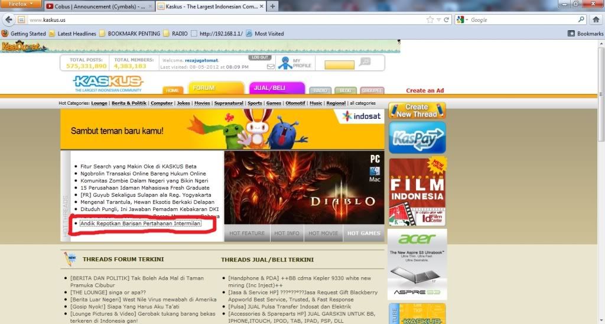Switch to HOT GAMES tab

pyautogui.click(x=363, y=234)
